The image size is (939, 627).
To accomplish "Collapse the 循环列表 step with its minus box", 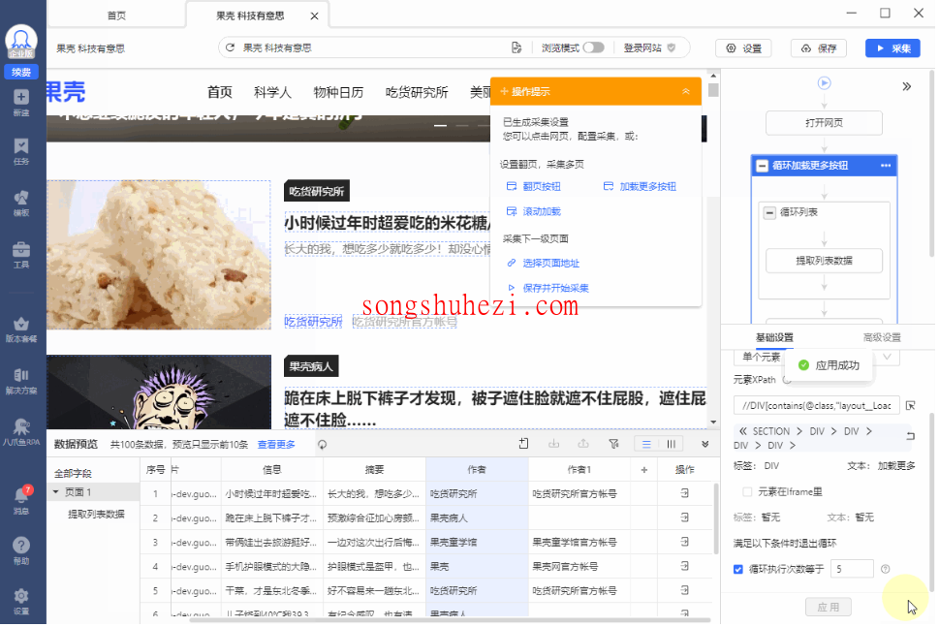I will tap(770, 212).
